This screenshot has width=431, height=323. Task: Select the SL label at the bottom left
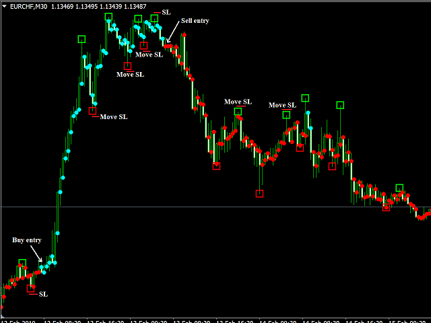(44, 294)
